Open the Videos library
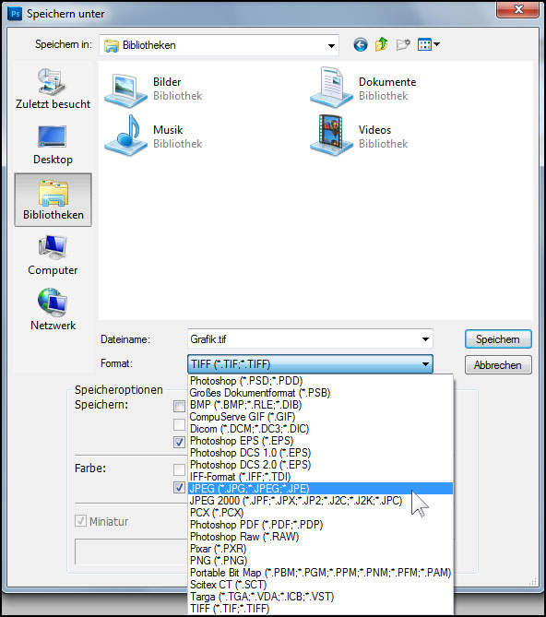Viewport: 546px width, 617px height. (x=359, y=136)
